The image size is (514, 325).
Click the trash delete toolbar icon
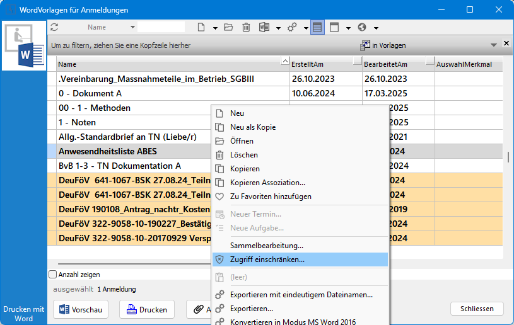click(x=246, y=27)
